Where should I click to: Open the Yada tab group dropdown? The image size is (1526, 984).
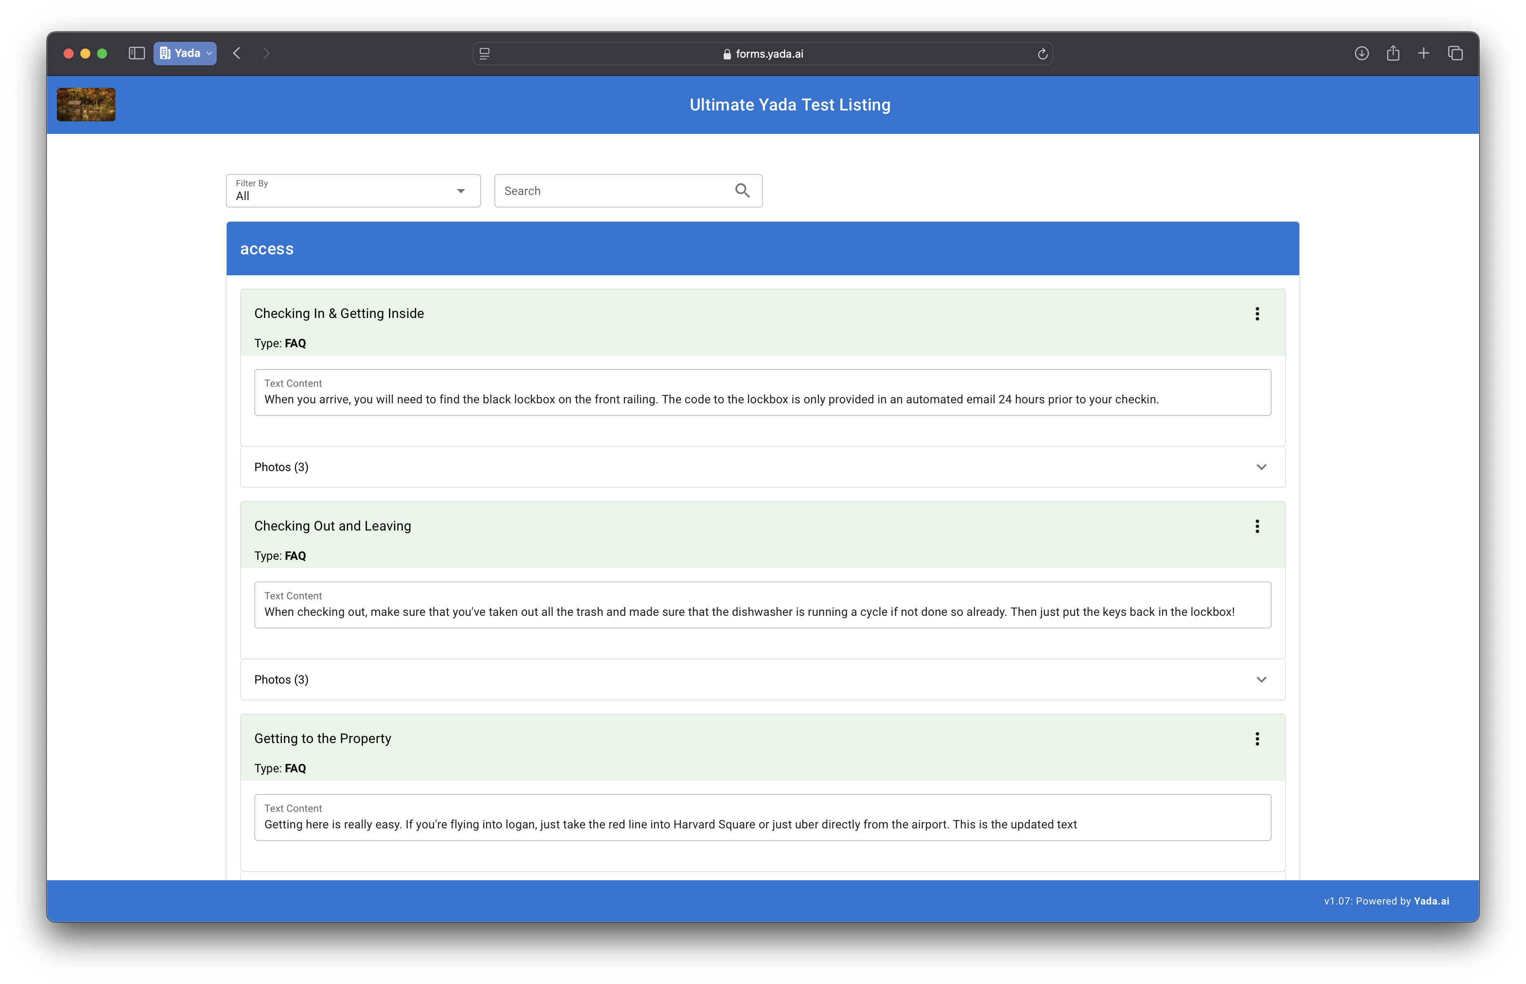(x=184, y=53)
